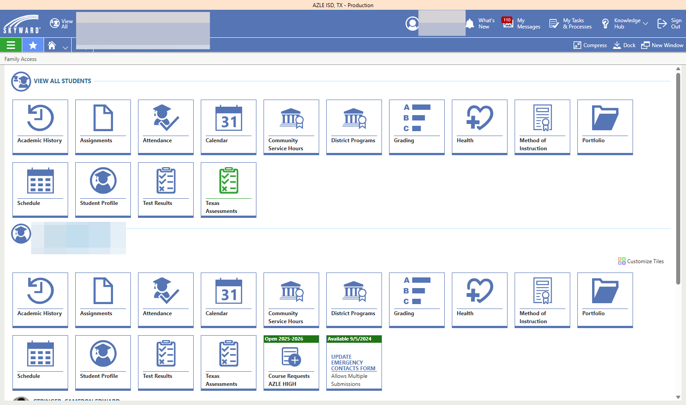Open Test Results tile under View All Students
The image size is (686, 405).
coord(166,190)
